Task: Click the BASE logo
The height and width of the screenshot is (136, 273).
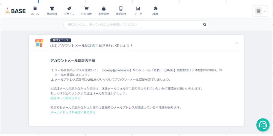Action: [15, 11]
